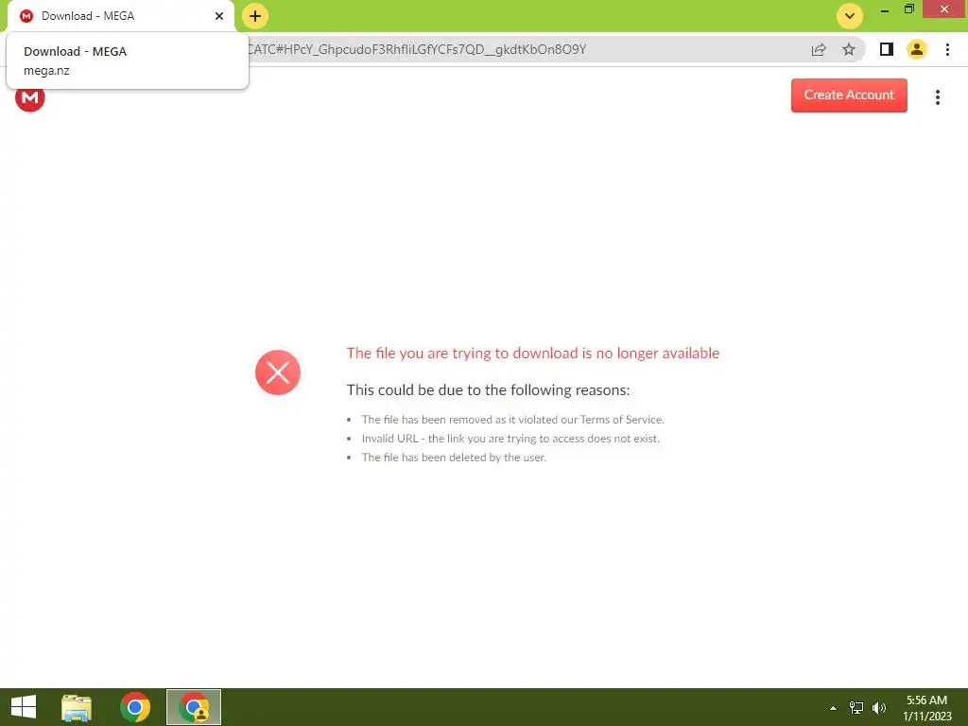Click the network status tray icon
Viewport: 968px width, 726px height.
pos(856,708)
